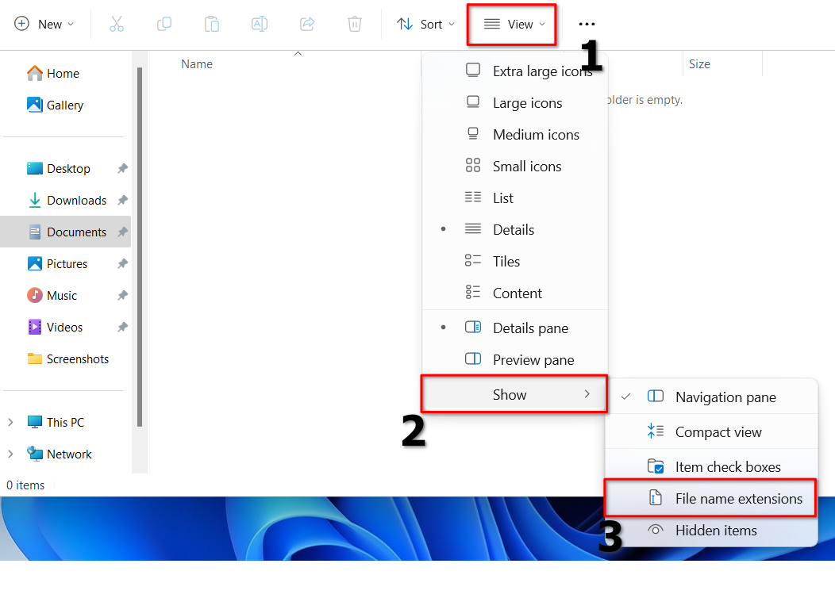The width and height of the screenshot is (835, 598).
Task: Click the Rename icon in toolbar
Action: pos(260,24)
